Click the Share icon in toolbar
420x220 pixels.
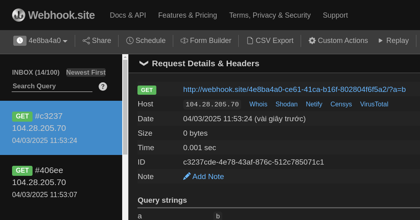(86, 41)
